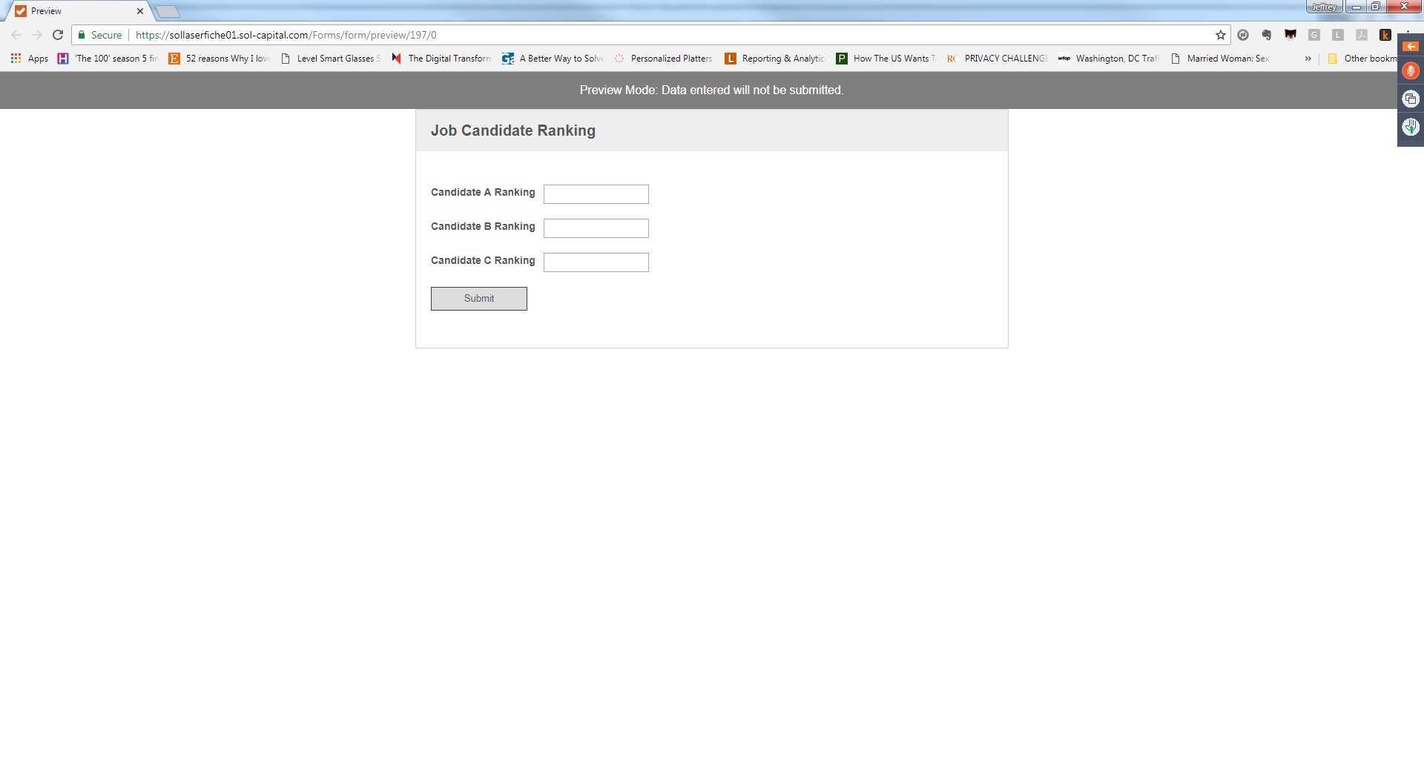Click the dark-haired face extension icon
Viewport: 1424px width, 771px height.
(1290, 35)
